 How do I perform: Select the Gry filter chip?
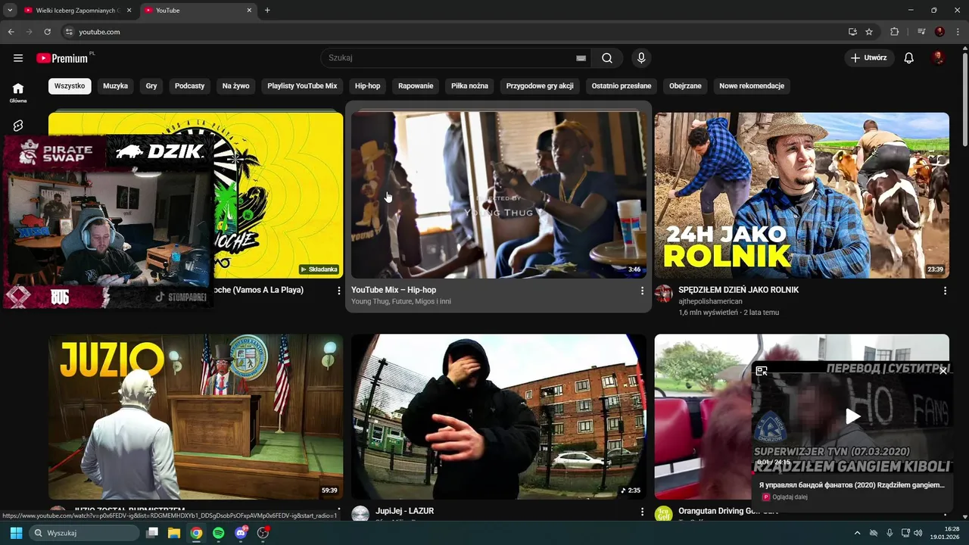pyautogui.click(x=151, y=86)
